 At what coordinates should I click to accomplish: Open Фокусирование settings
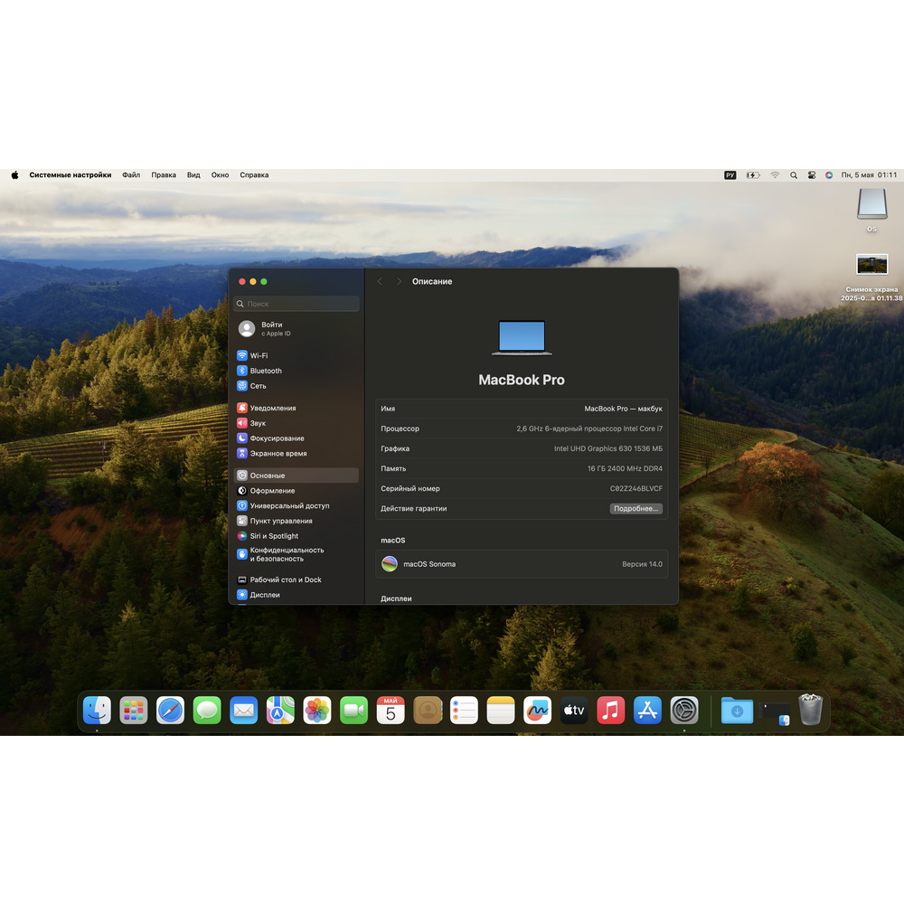[x=297, y=438]
